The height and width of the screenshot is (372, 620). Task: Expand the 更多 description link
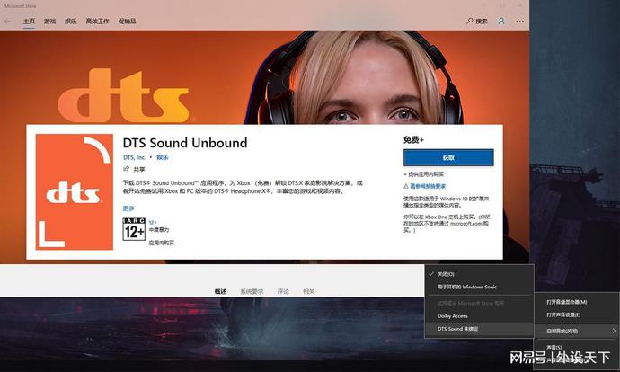128,208
